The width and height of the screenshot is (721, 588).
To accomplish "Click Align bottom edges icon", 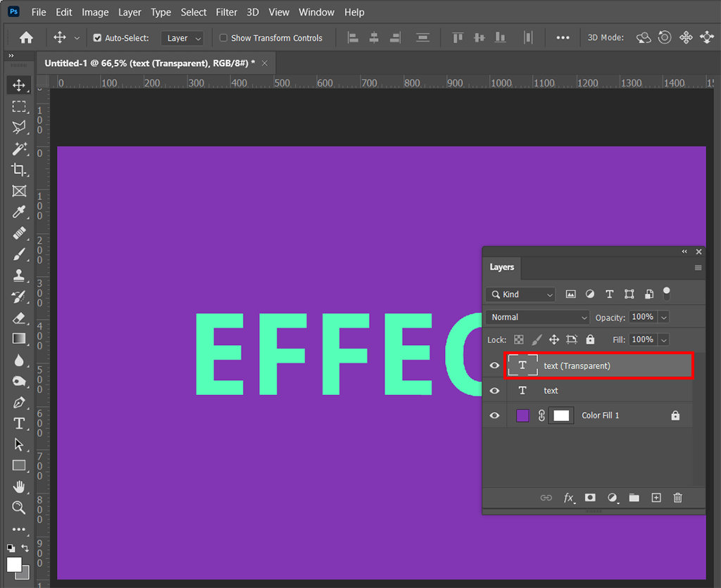I will coord(501,38).
